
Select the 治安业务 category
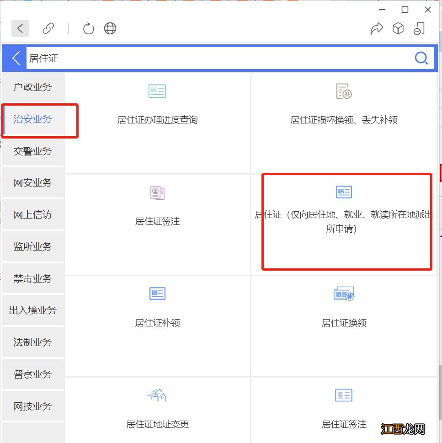point(33,119)
